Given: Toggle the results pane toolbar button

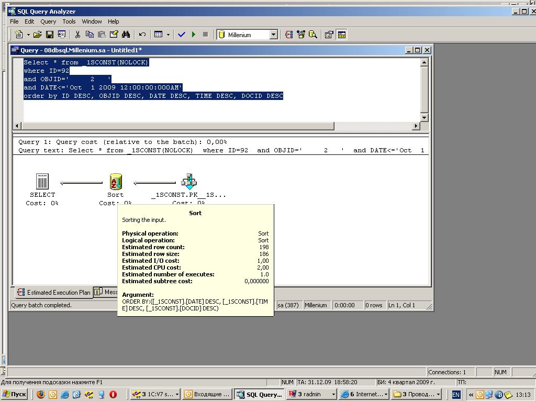Looking at the screenshot, I should [342, 35].
